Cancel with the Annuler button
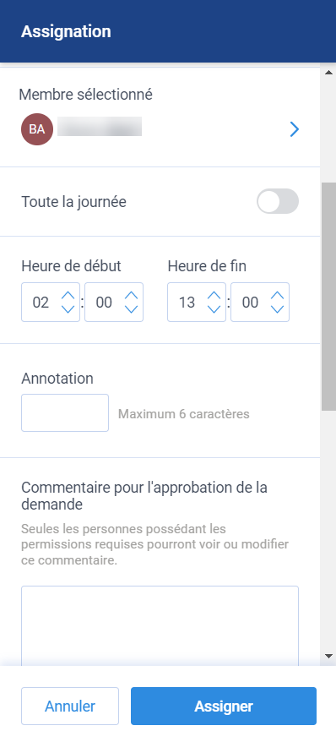The image size is (336, 742). (70, 706)
